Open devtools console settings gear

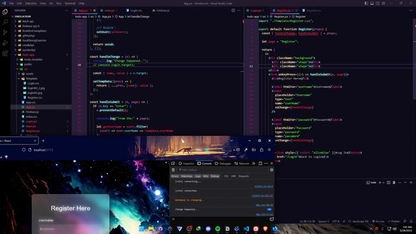pyautogui.click(x=272, y=170)
